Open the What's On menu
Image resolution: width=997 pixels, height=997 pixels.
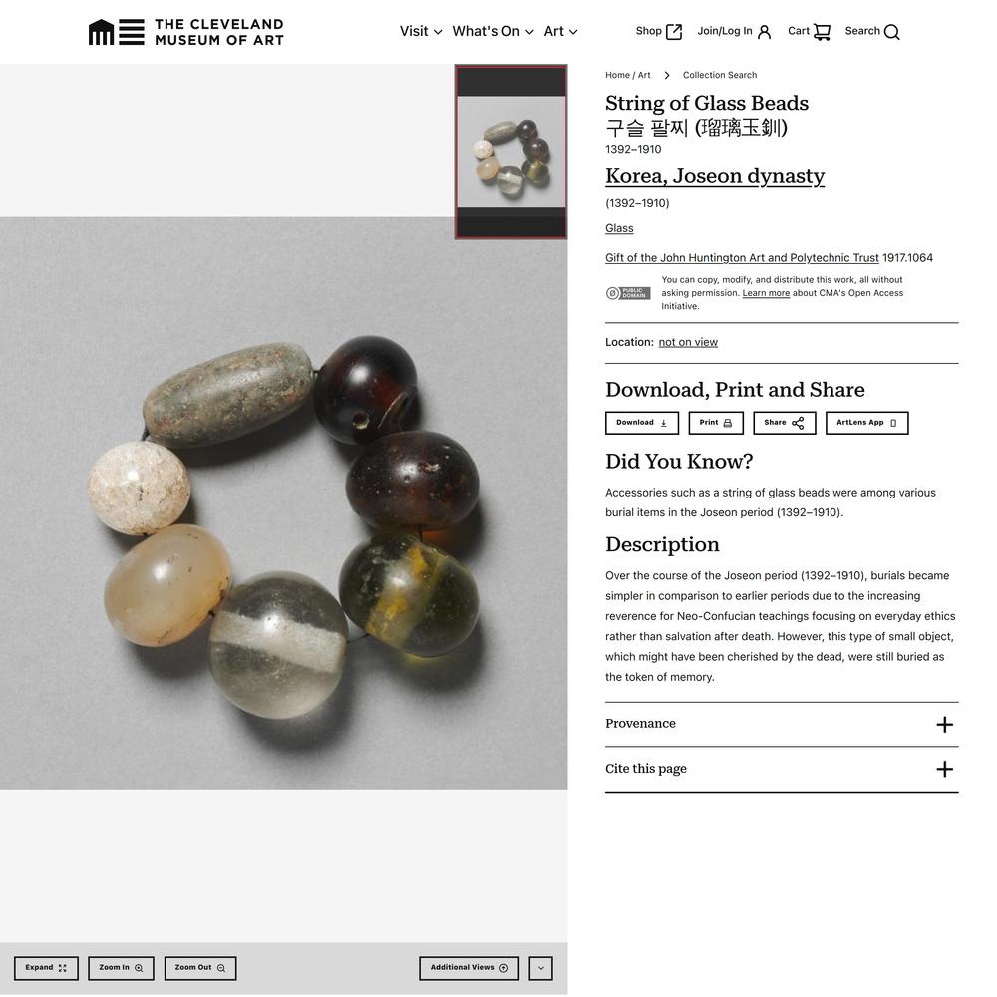point(493,31)
